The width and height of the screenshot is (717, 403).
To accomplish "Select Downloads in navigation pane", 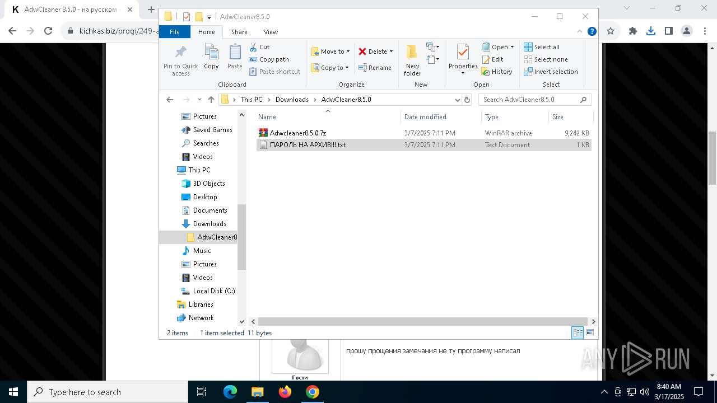I will 204,224.
